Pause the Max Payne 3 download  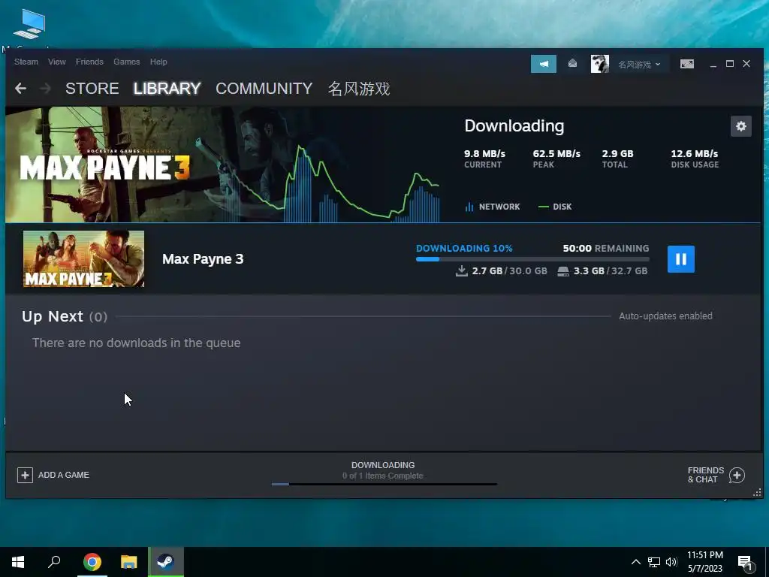tap(680, 259)
